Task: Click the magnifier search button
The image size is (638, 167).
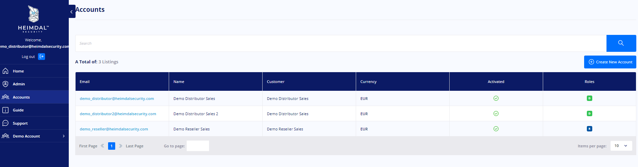Action: [621, 43]
